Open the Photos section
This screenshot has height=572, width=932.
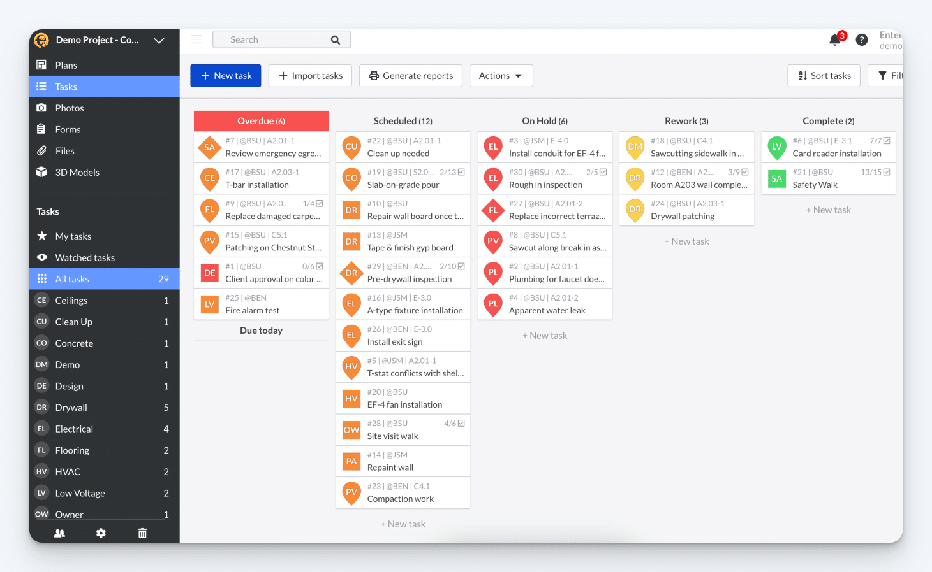pyautogui.click(x=68, y=108)
